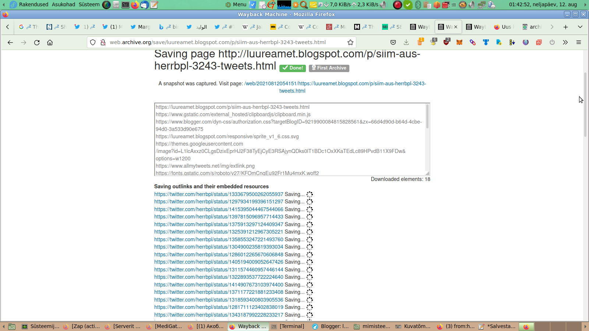The image size is (589, 331).
Task: Click inside the downloaded resources text box
Action: click(290, 139)
